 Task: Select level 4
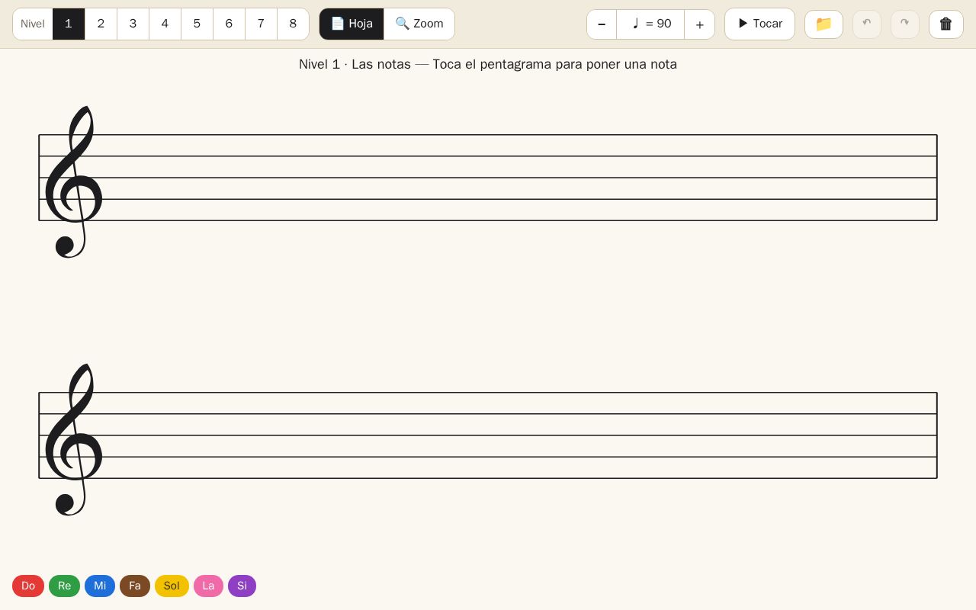[x=165, y=24]
